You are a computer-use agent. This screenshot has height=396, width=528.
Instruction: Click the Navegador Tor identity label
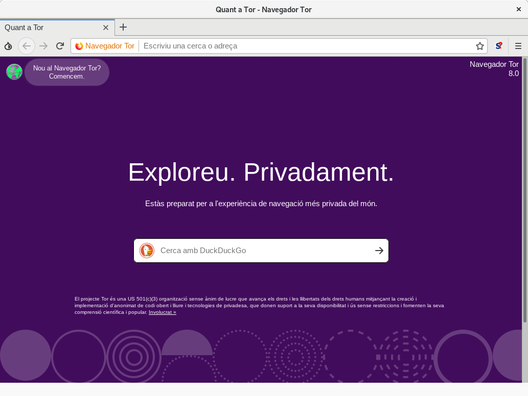(105, 46)
